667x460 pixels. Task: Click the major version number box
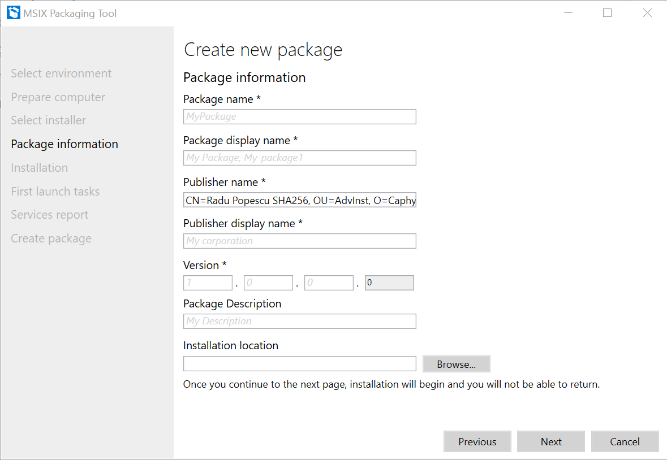(208, 283)
